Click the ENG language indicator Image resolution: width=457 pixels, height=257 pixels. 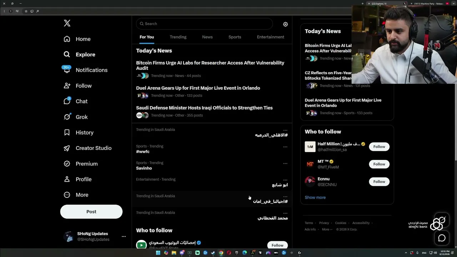(424, 253)
